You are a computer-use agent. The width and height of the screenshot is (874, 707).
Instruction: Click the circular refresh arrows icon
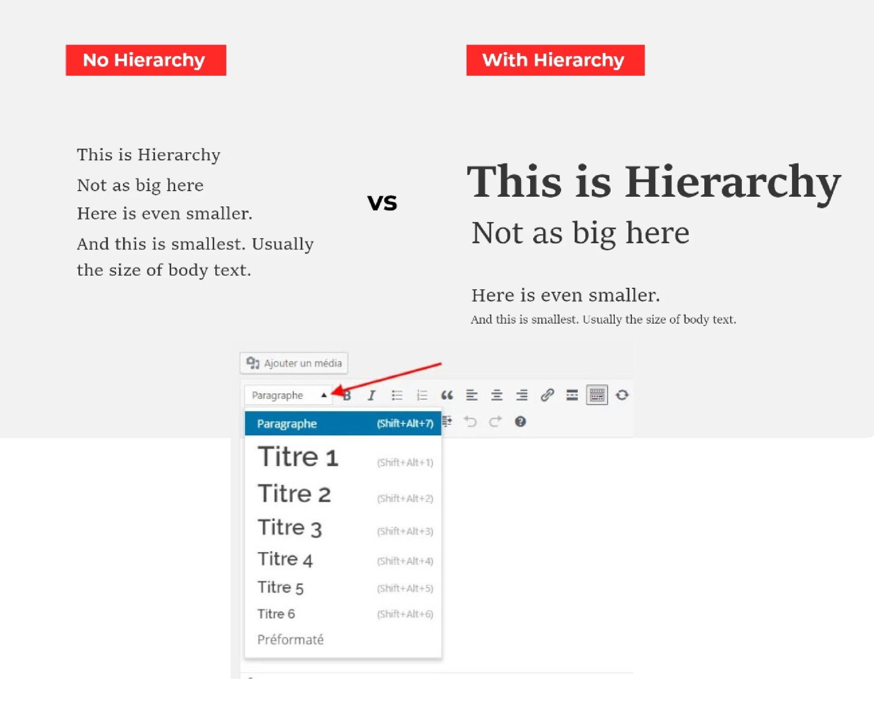(622, 395)
